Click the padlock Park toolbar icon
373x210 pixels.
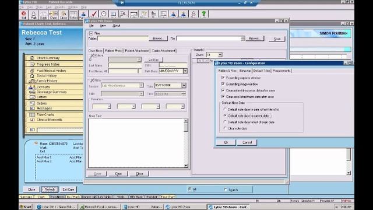(x=34, y=15)
